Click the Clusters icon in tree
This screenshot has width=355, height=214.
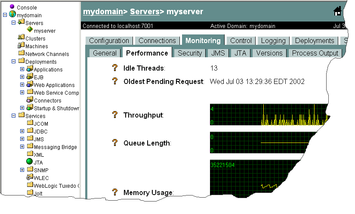click(x=21, y=37)
